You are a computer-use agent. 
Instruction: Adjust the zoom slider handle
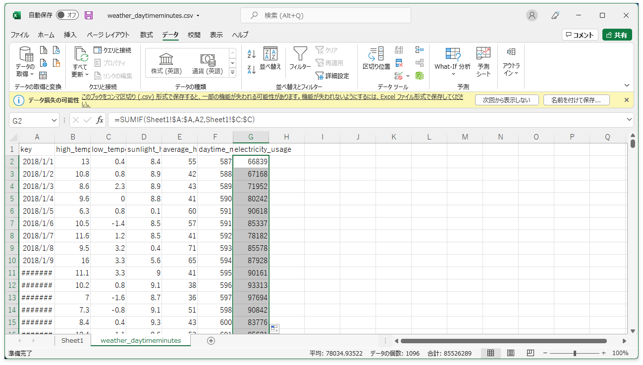pyautogui.click(x=575, y=353)
